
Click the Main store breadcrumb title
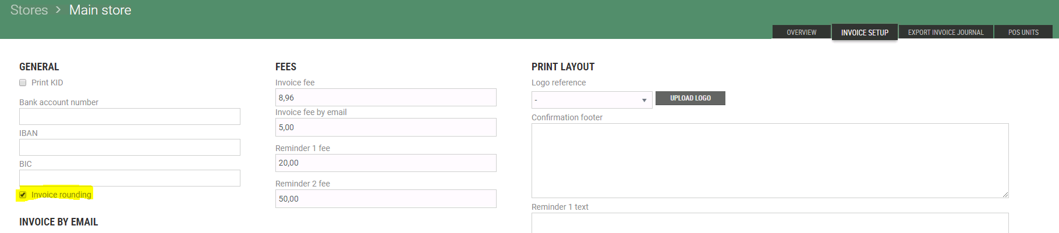tap(100, 10)
